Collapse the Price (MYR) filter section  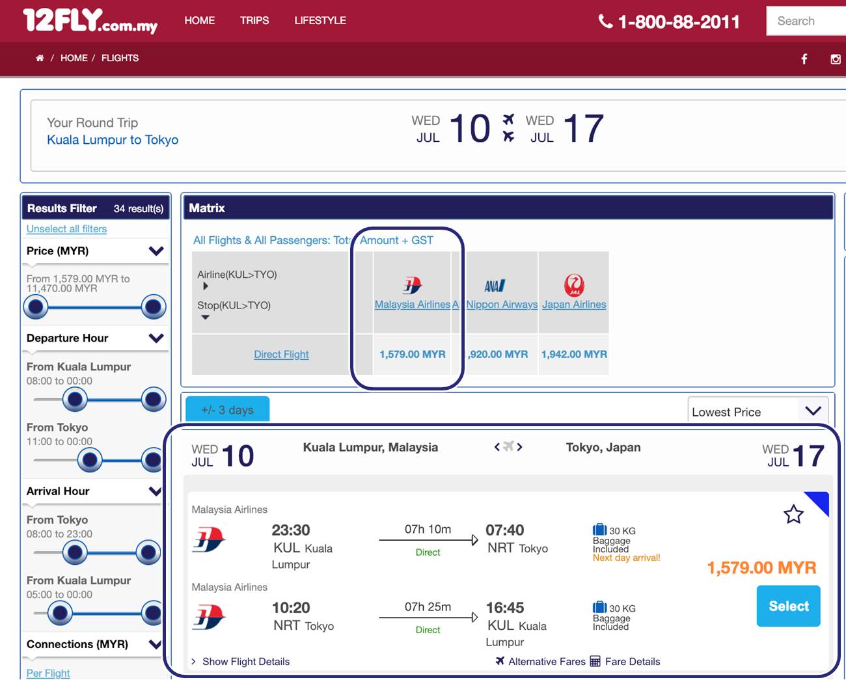coord(156,251)
